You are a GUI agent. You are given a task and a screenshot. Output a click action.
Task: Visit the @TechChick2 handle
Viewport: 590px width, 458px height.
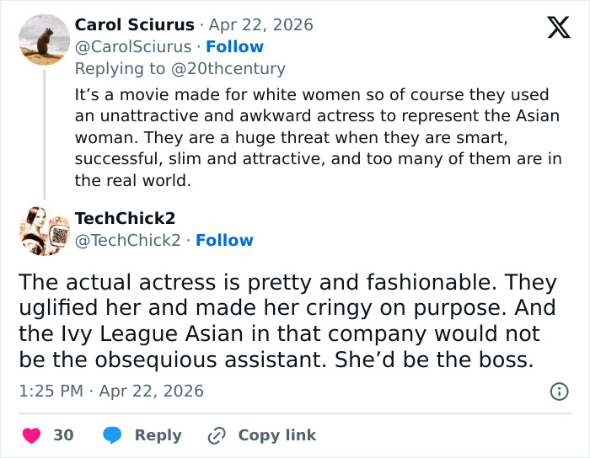(x=128, y=240)
